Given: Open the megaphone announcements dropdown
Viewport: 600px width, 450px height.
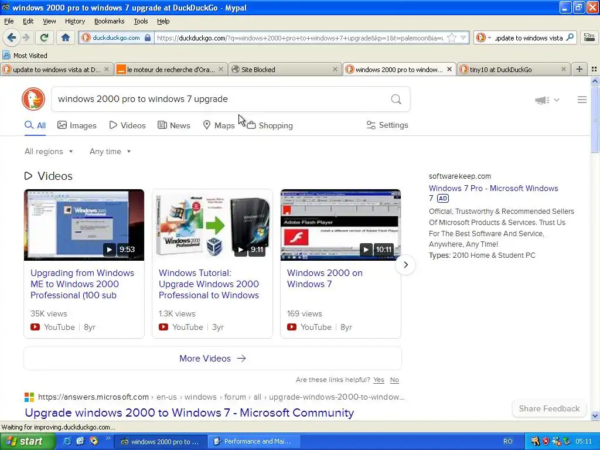Looking at the screenshot, I should 547,100.
